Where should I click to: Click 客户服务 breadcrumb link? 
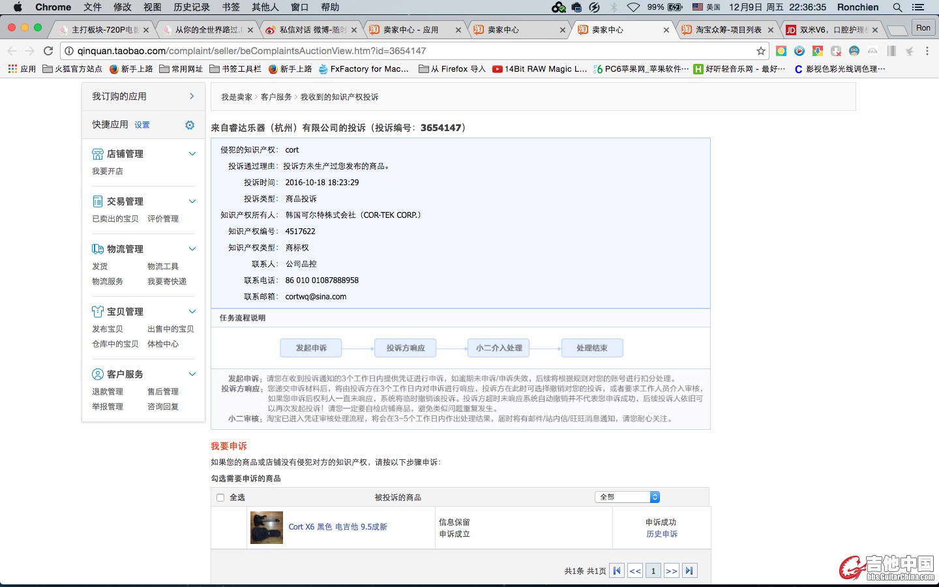coord(276,97)
